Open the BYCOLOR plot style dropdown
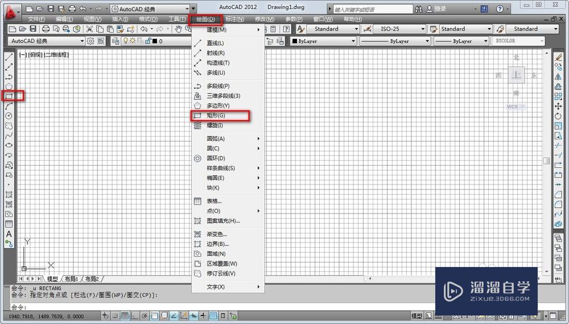Viewport: 569px width, 324px height. (518, 41)
